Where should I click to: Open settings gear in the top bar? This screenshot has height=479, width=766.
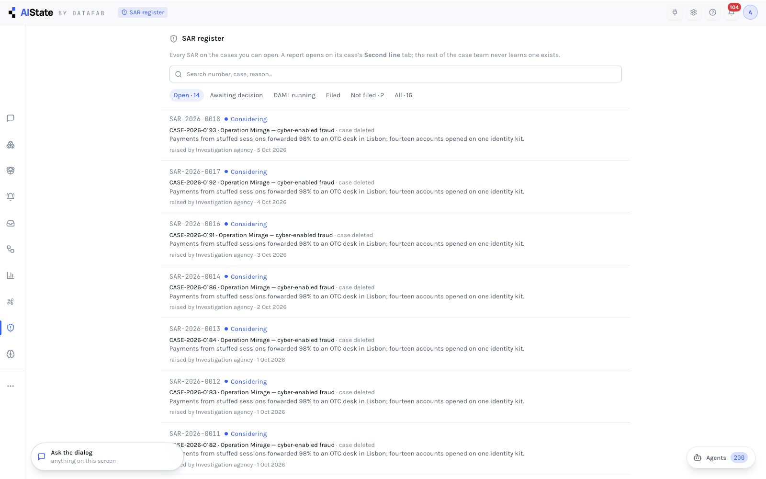(x=694, y=12)
